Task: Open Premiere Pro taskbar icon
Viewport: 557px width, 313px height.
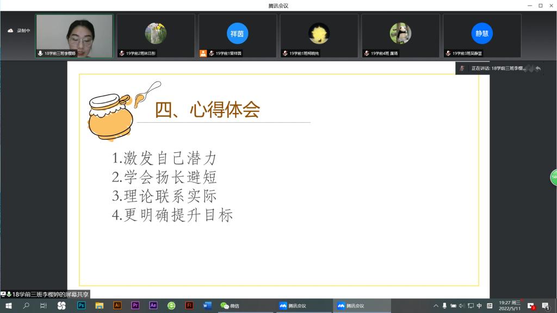Action: point(135,305)
